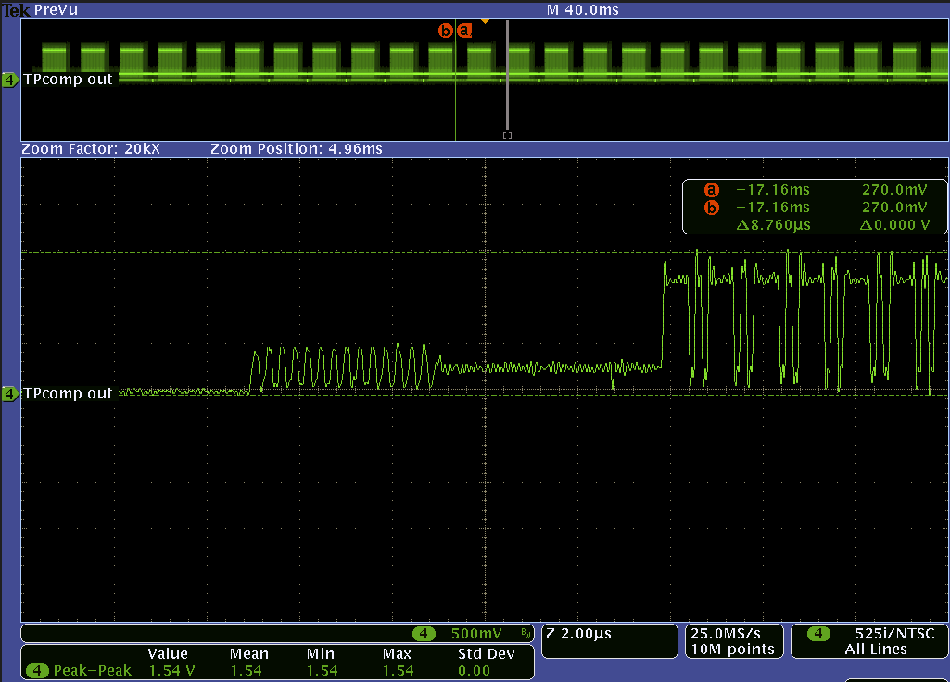Click the delta time 'Δ8.760µs' readout
950x682 pixels.
tap(774, 225)
